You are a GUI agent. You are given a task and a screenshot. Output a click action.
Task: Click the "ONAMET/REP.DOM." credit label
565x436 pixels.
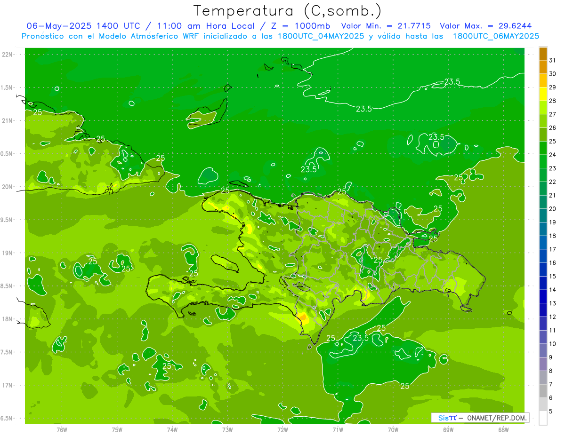[496, 418]
